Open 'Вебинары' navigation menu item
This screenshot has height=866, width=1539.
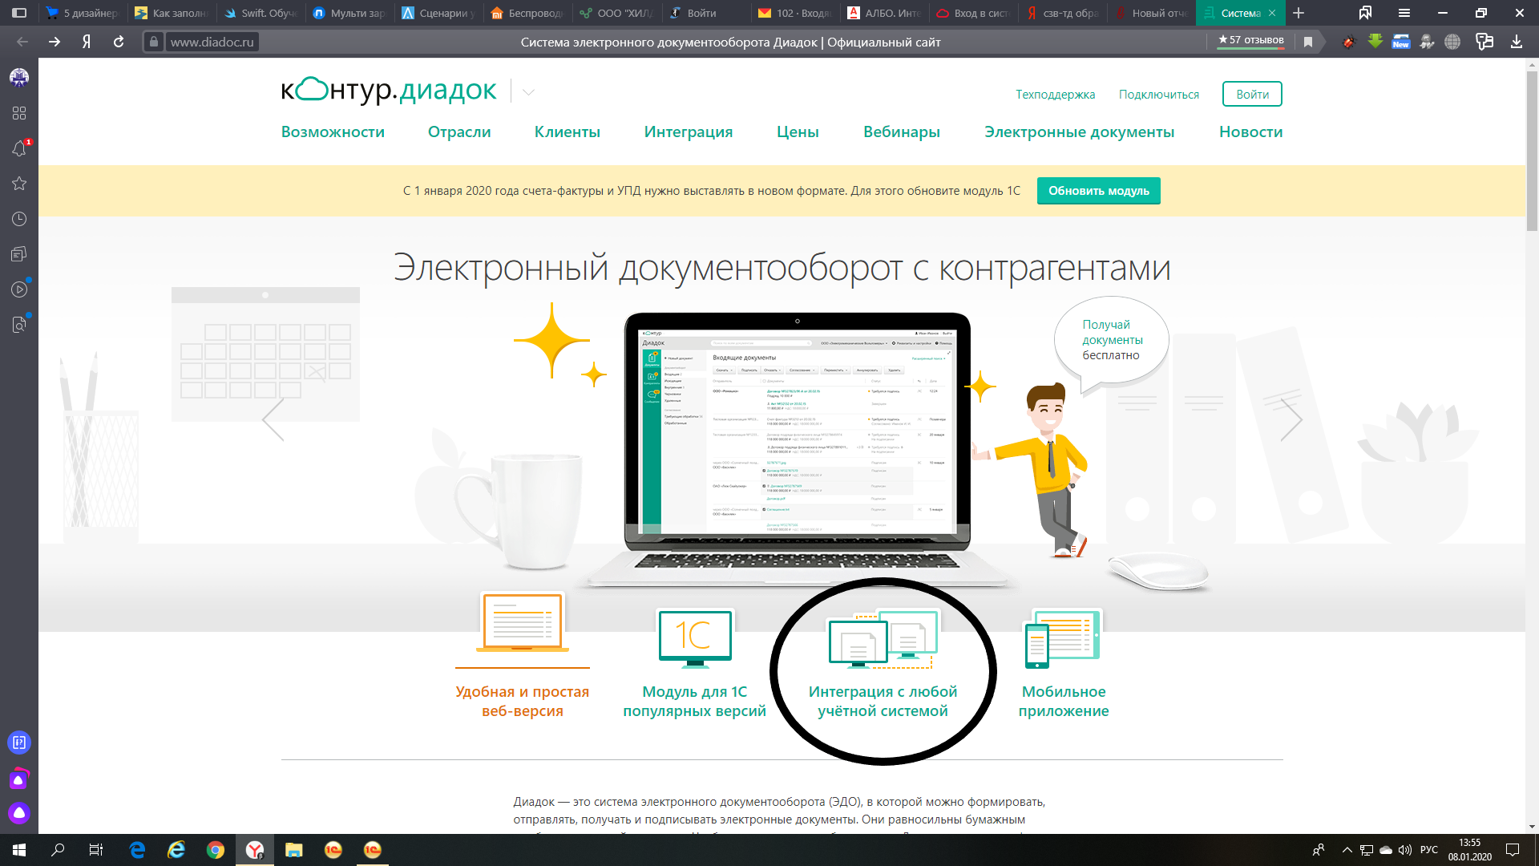(902, 132)
